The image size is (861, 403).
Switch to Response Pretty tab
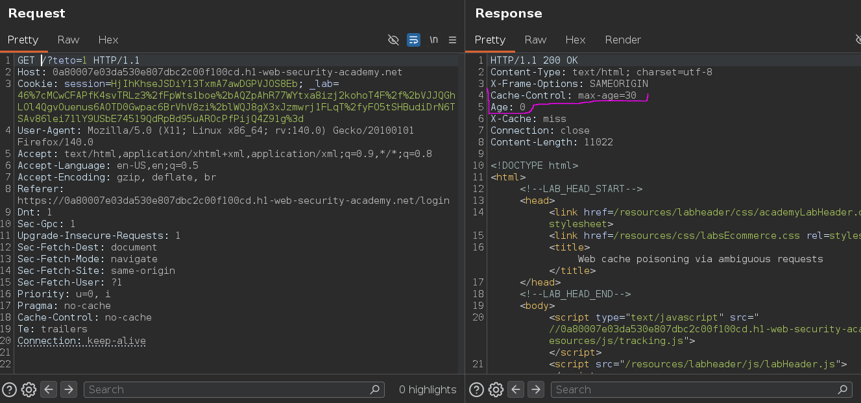click(490, 40)
